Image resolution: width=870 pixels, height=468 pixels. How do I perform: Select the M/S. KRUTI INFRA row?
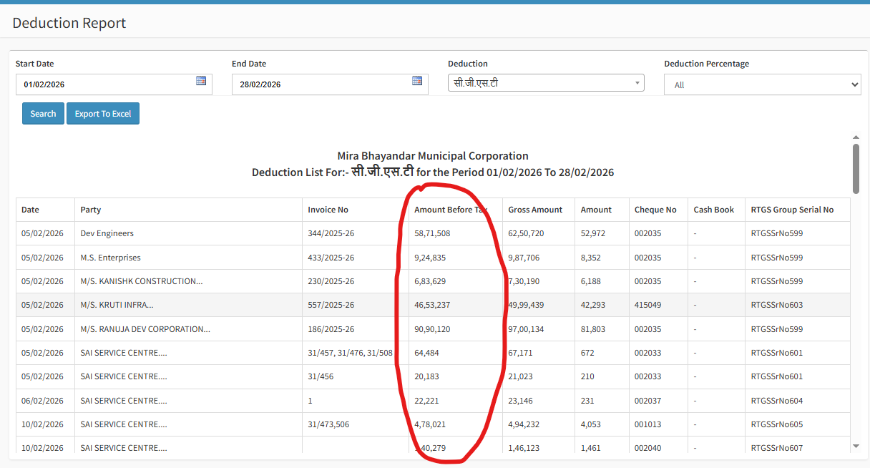(x=117, y=305)
